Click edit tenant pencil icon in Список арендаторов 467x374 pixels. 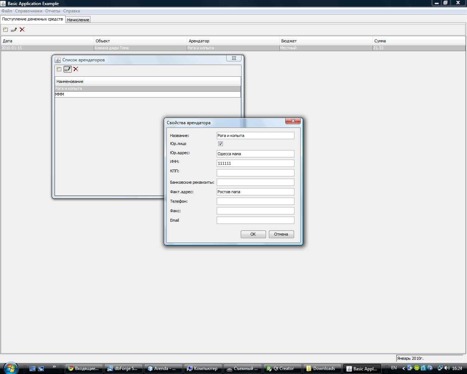point(67,69)
